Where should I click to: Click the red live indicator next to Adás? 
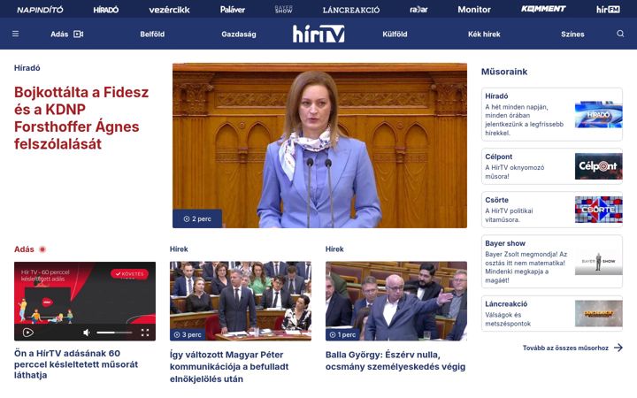click(42, 249)
